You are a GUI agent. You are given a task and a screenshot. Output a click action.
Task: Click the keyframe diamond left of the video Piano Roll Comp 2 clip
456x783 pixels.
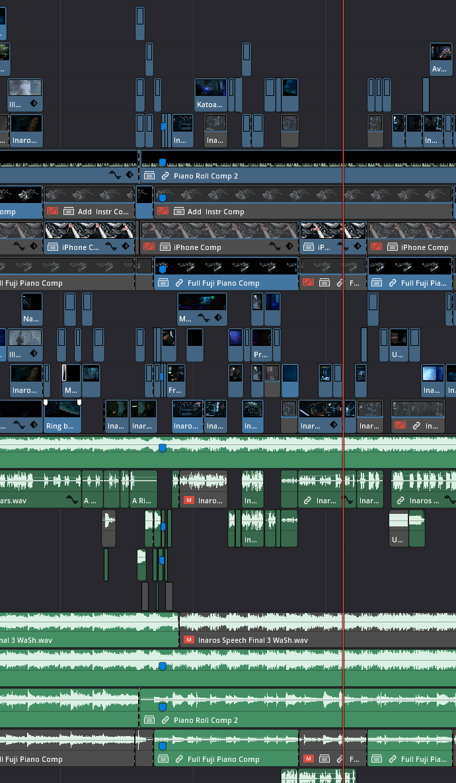(130, 176)
